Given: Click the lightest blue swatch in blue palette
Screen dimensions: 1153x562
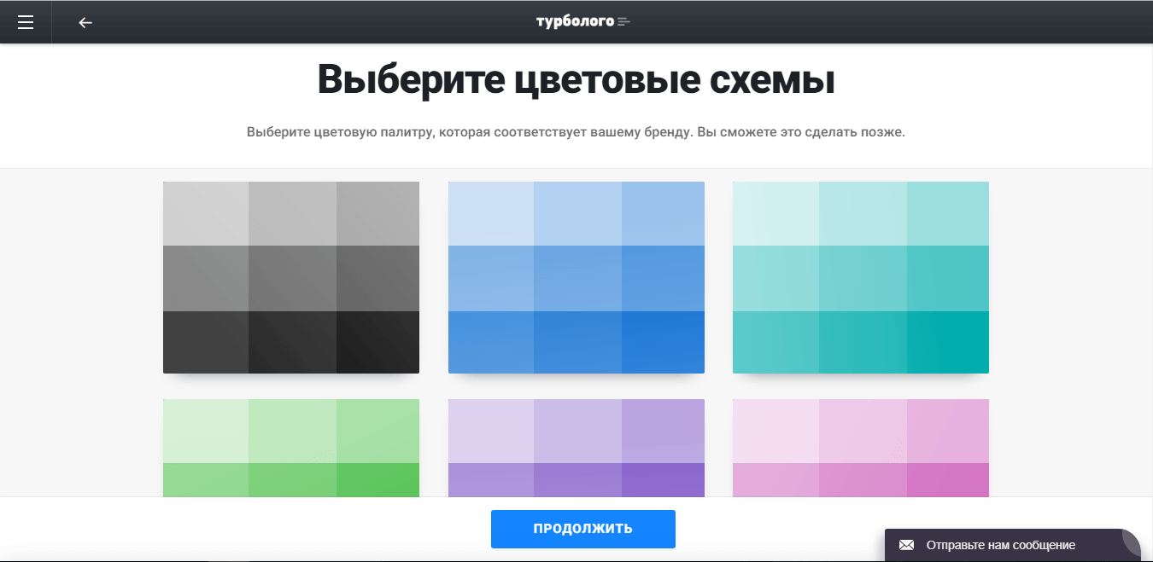Looking at the screenshot, I should (x=491, y=213).
